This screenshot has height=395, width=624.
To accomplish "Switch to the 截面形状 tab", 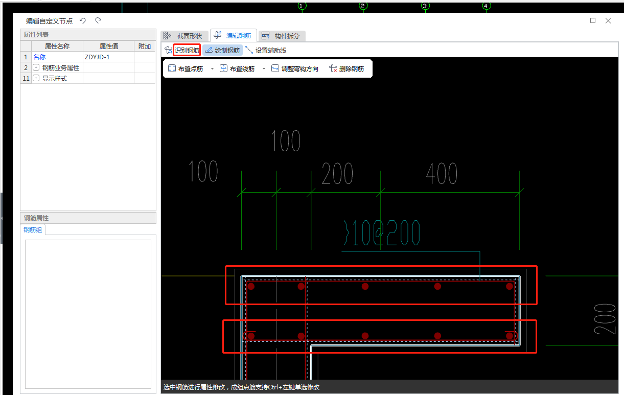I will tap(183, 36).
